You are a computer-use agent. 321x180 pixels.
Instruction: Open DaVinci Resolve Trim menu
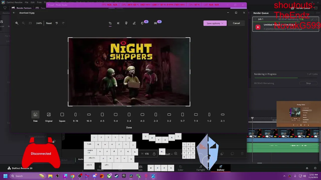[39, 2]
